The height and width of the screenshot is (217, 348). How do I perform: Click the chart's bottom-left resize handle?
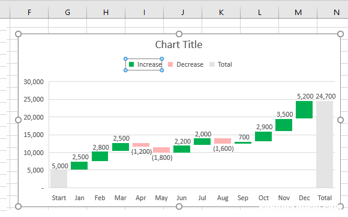coord(18,207)
